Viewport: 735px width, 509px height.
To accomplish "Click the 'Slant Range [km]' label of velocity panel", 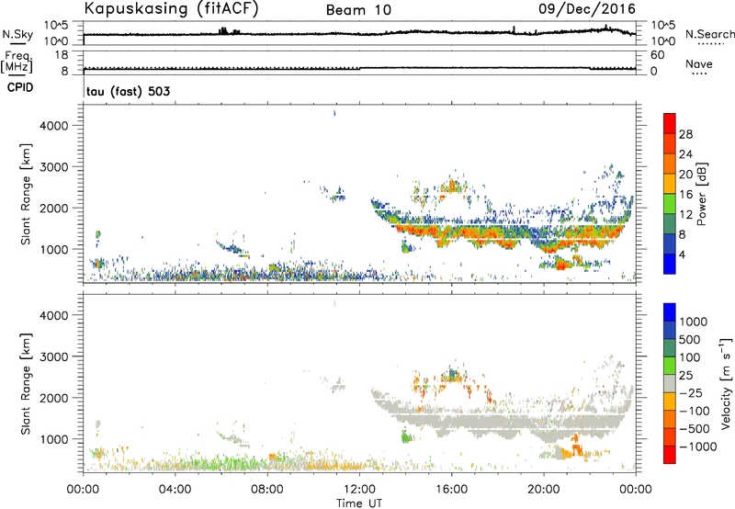I will (x=26, y=383).
